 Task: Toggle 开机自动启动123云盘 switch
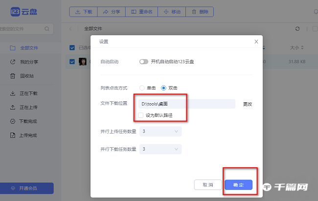coord(143,62)
